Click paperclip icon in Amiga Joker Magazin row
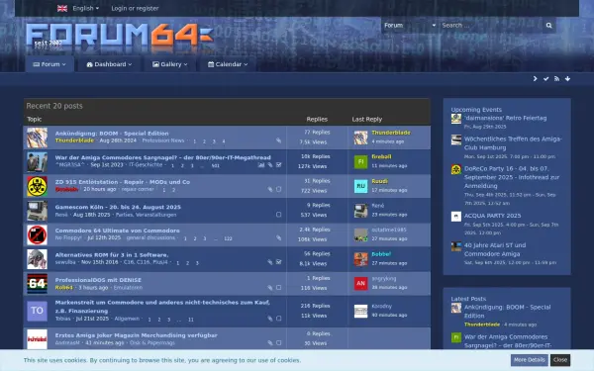This screenshot has width=594, height=371. coord(270,343)
